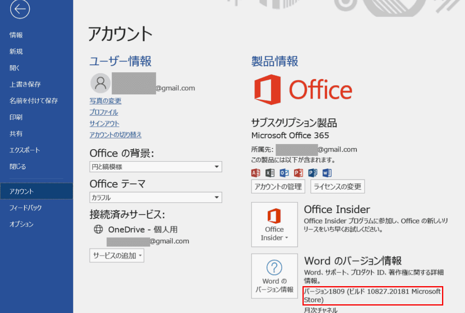Click the 月次チャネル text
Image resolution: width=465 pixels, height=313 pixels.
point(321,310)
